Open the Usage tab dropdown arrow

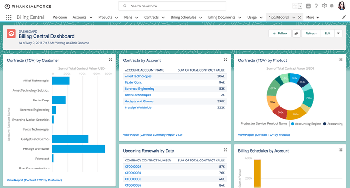coord(261,17)
